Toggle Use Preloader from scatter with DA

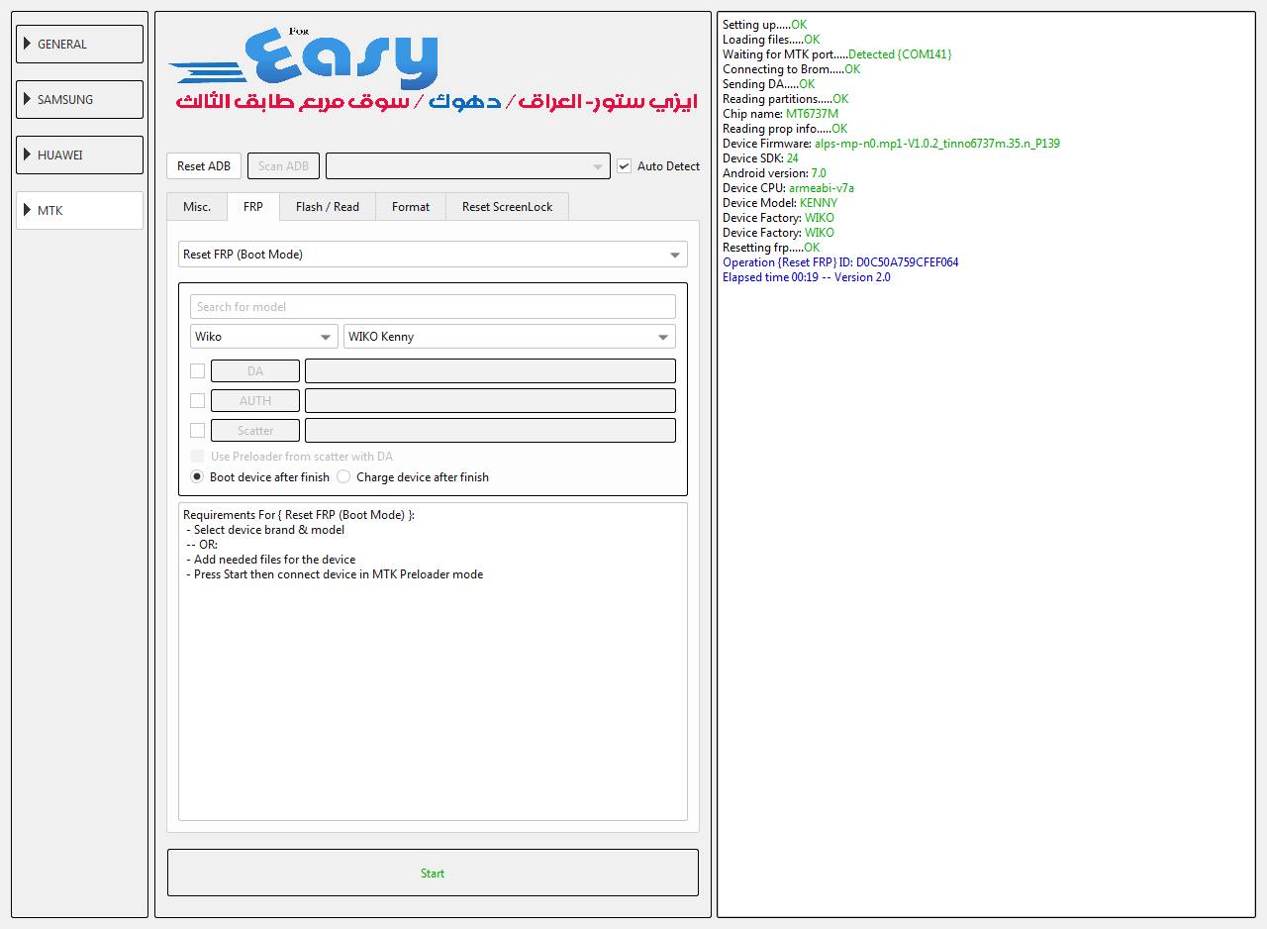pyautogui.click(x=291, y=457)
